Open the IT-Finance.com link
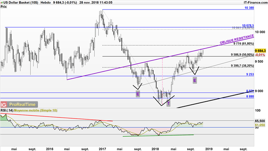Viewport: 268px width, 151px height. click(x=256, y=3)
